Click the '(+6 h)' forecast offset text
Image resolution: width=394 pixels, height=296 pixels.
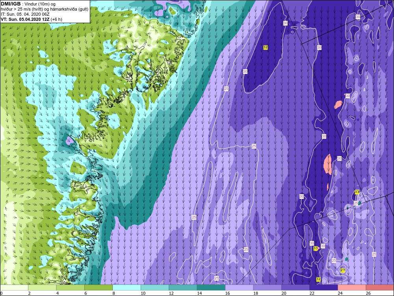click(56, 19)
